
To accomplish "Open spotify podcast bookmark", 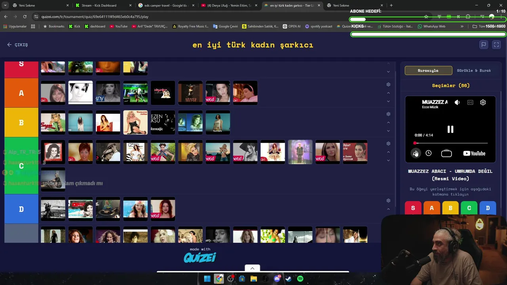I will click(x=318, y=27).
